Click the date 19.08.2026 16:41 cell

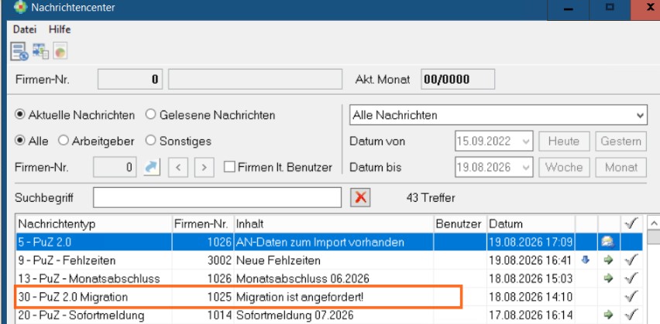pyautogui.click(x=531, y=261)
